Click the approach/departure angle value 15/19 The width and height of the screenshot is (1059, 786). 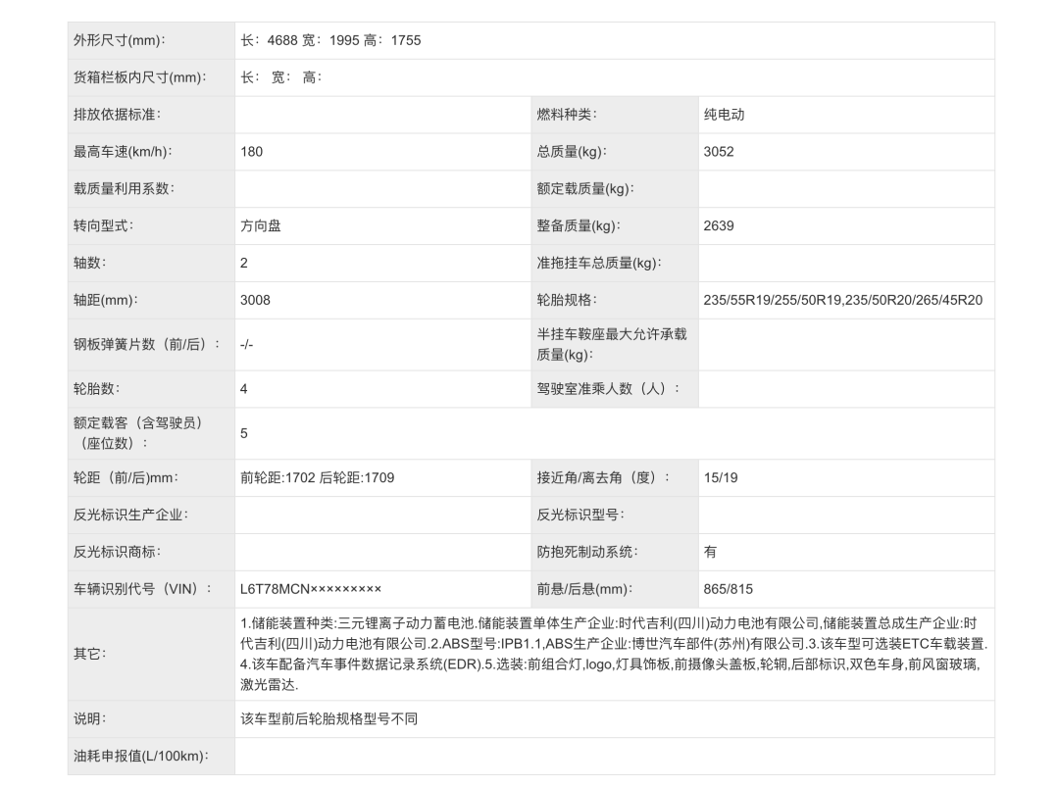(721, 478)
